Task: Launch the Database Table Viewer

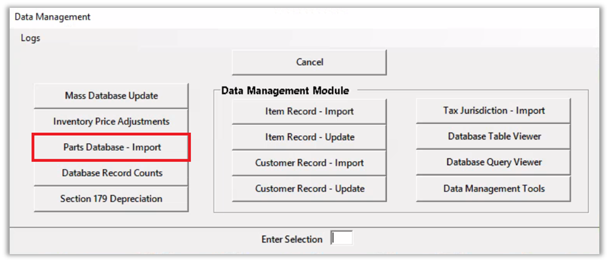Action: pyautogui.click(x=493, y=136)
